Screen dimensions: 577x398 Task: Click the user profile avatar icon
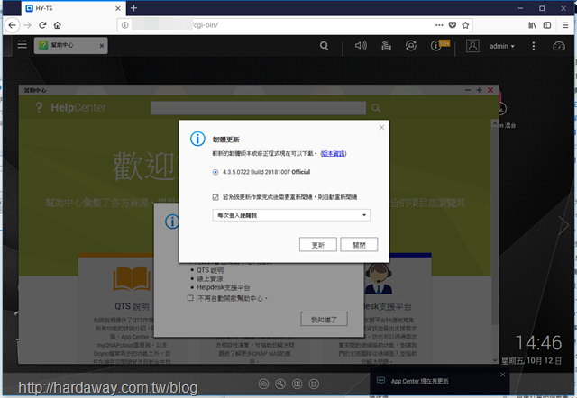coord(472,46)
